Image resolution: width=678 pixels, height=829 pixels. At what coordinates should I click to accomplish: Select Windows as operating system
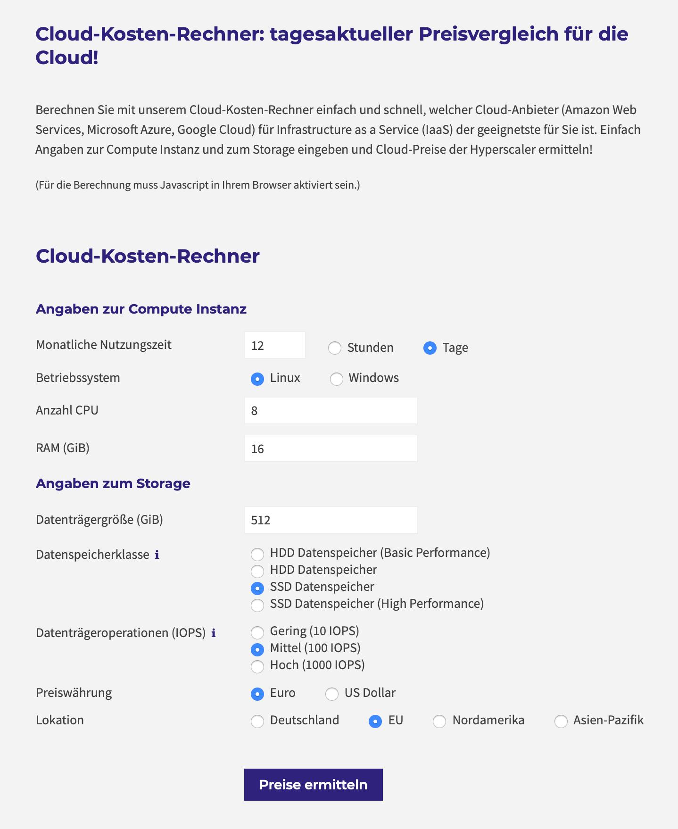[336, 379]
